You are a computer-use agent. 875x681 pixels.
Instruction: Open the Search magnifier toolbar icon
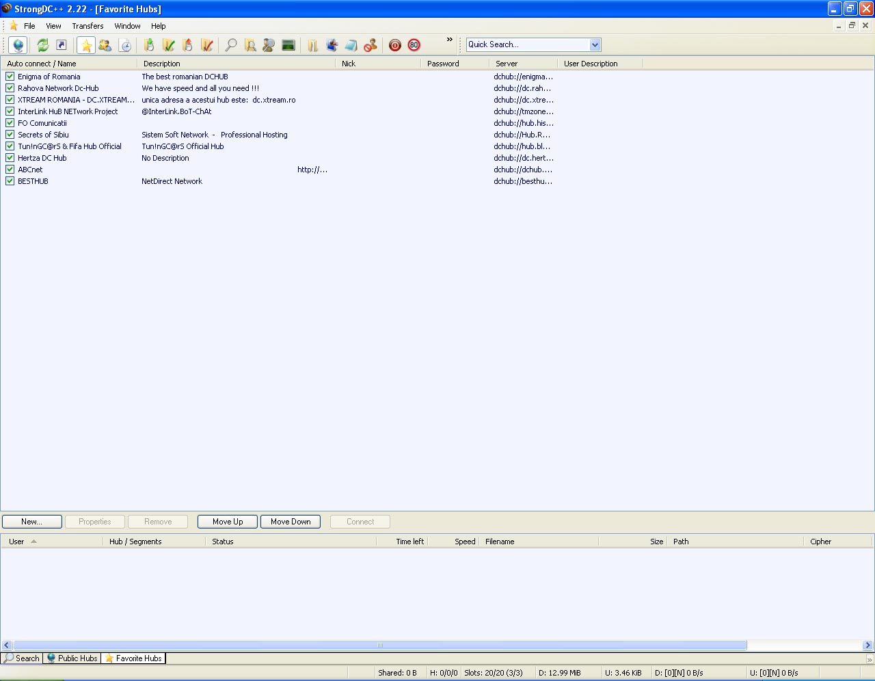click(x=231, y=45)
